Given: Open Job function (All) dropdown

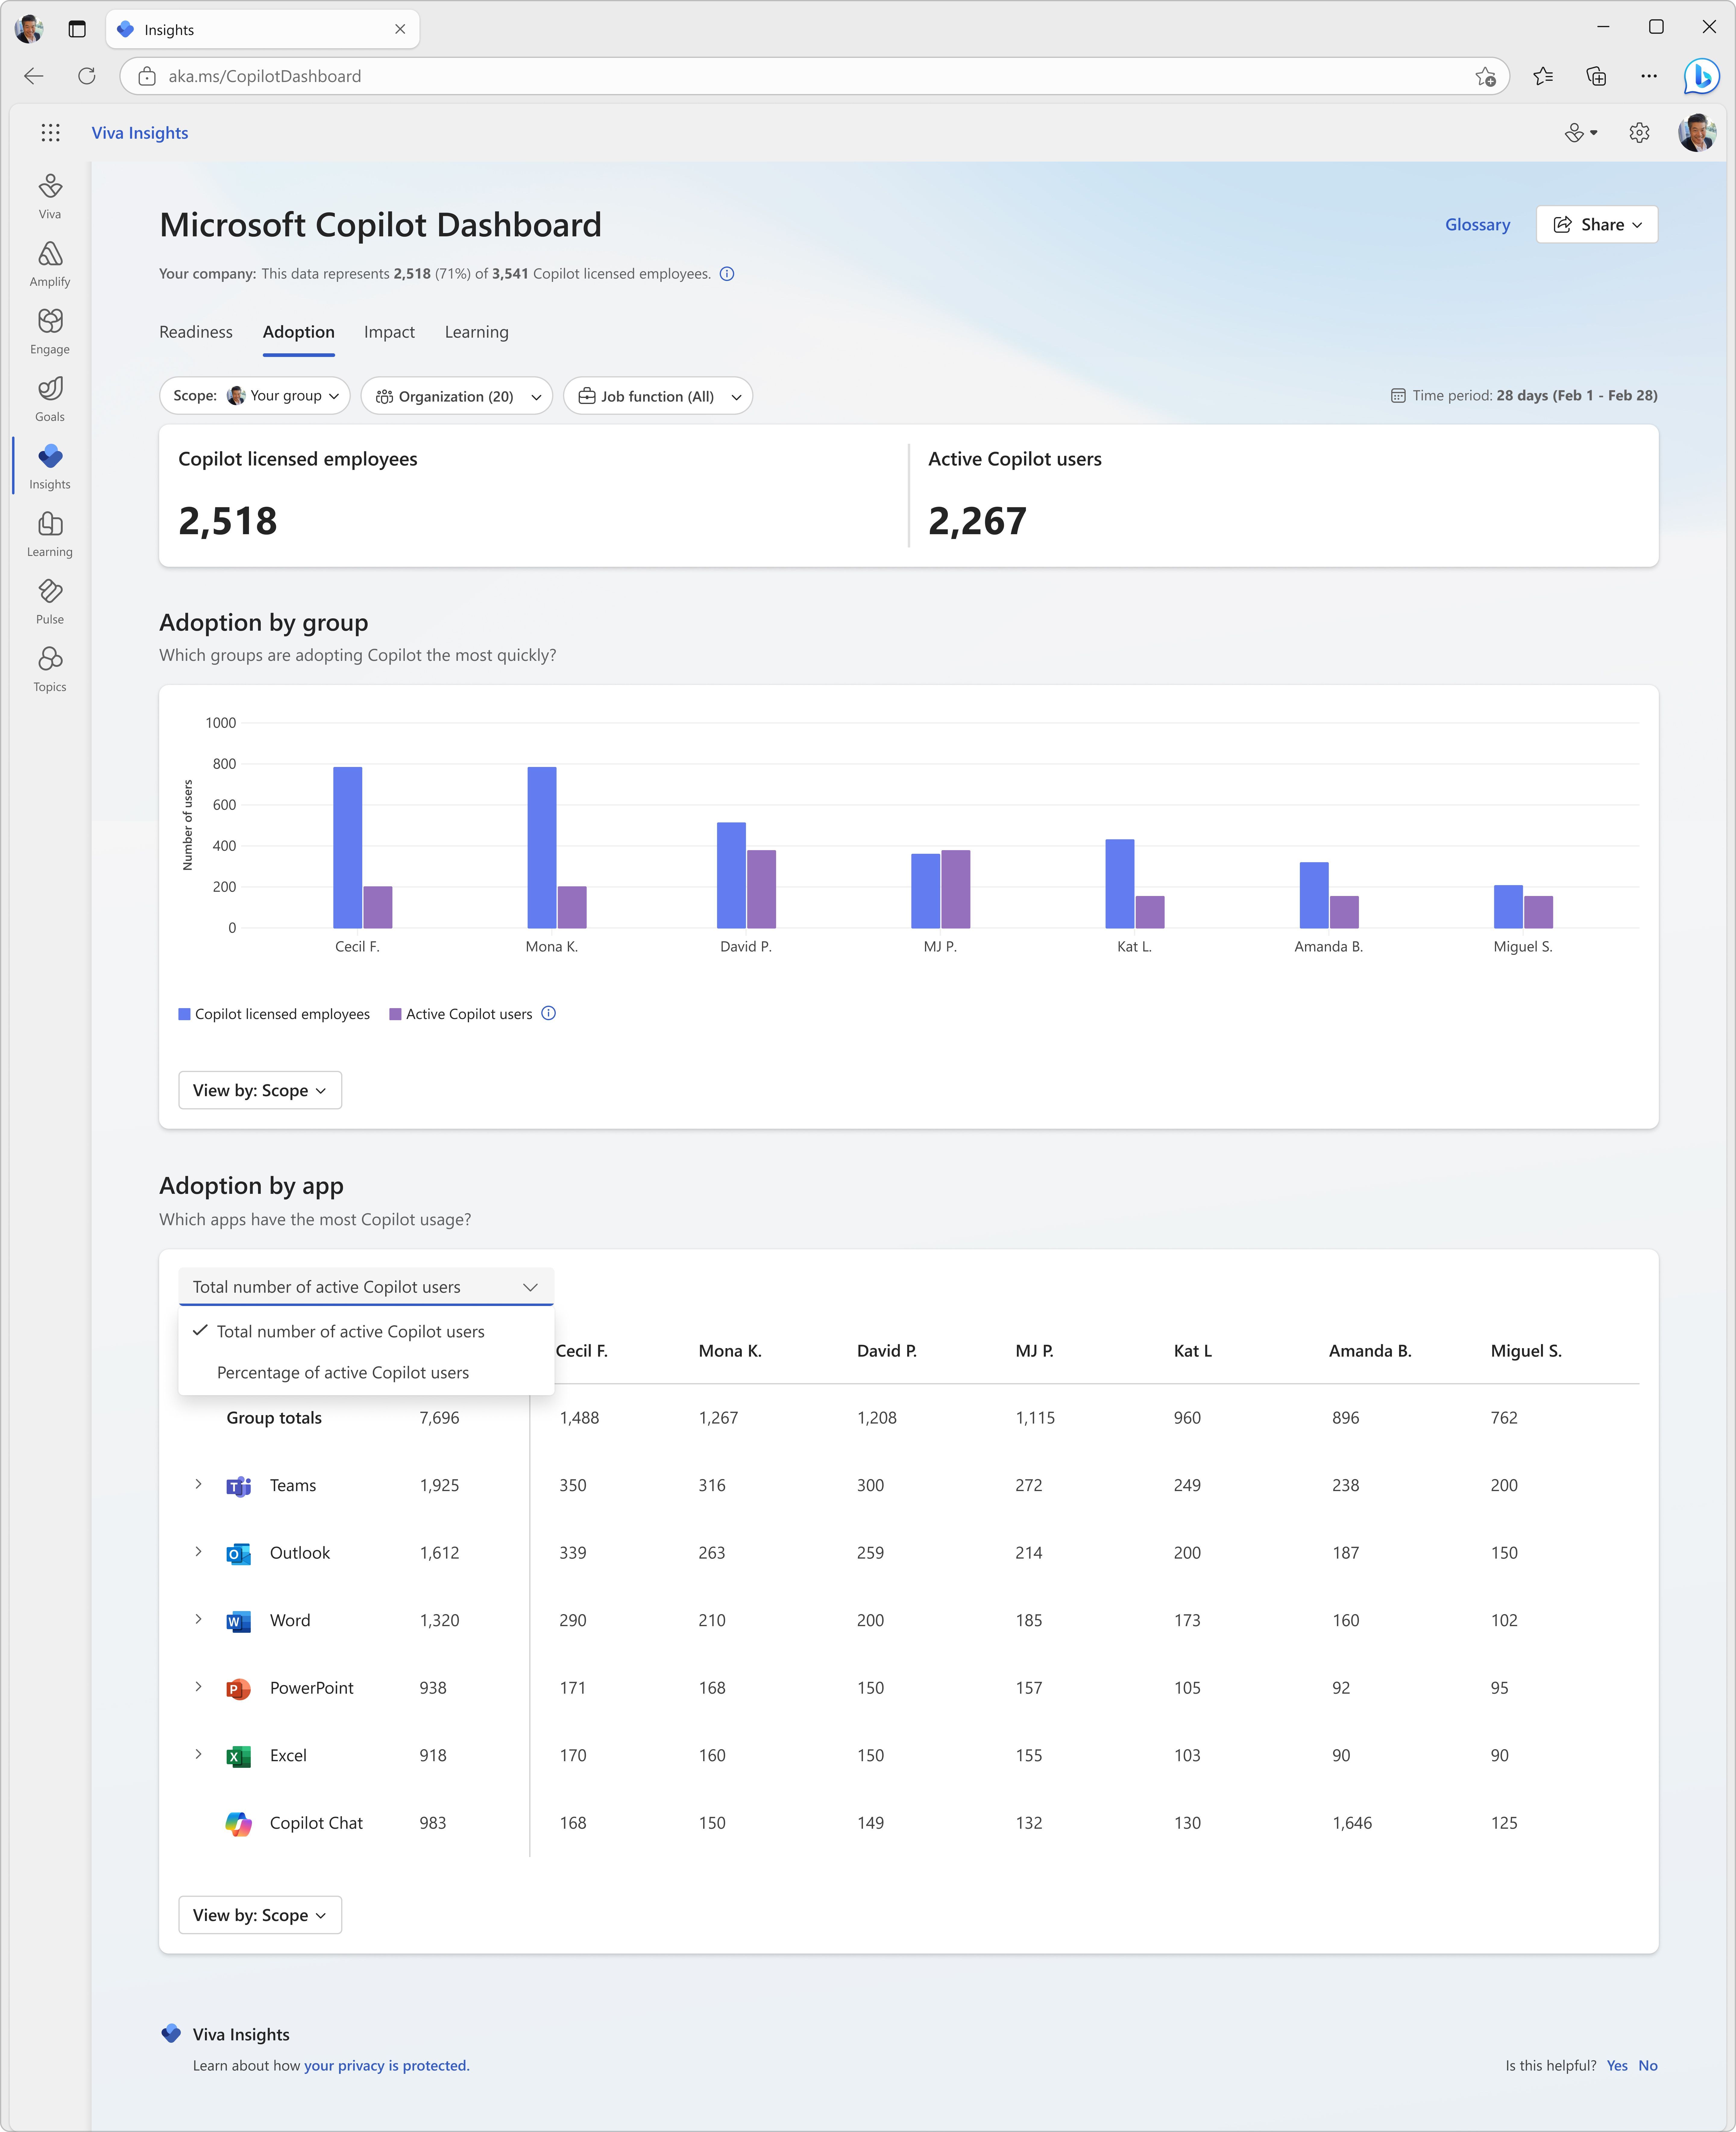Looking at the screenshot, I should (x=658, y=396).
